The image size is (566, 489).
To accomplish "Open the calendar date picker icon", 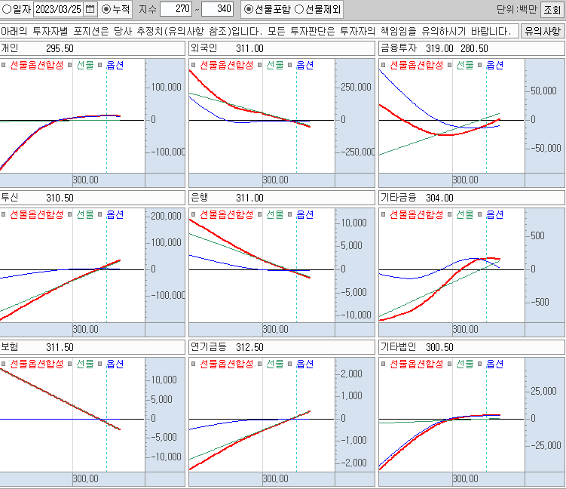I will 90,9.
